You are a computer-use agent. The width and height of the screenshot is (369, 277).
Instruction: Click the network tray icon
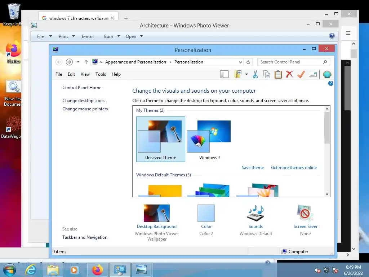point(326,270)
